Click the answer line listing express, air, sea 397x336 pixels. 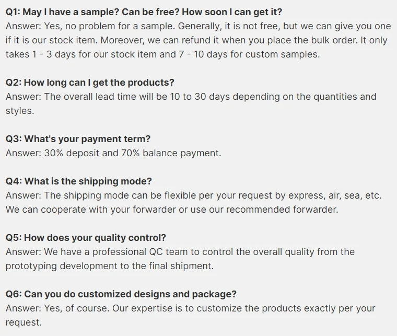pos(193,195)
